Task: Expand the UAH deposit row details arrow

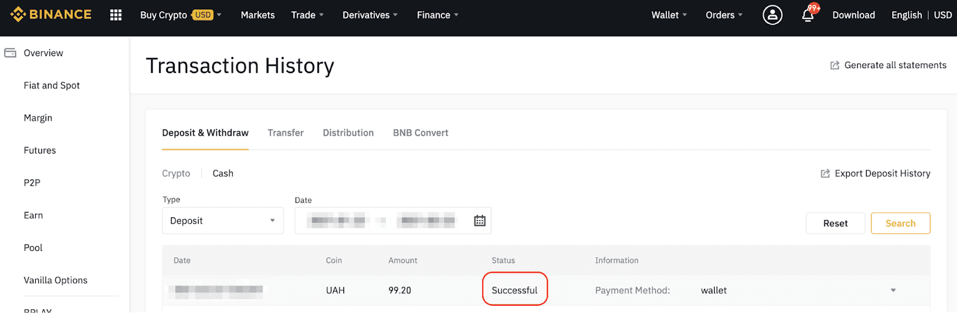Action: click(x=893, y=290)
